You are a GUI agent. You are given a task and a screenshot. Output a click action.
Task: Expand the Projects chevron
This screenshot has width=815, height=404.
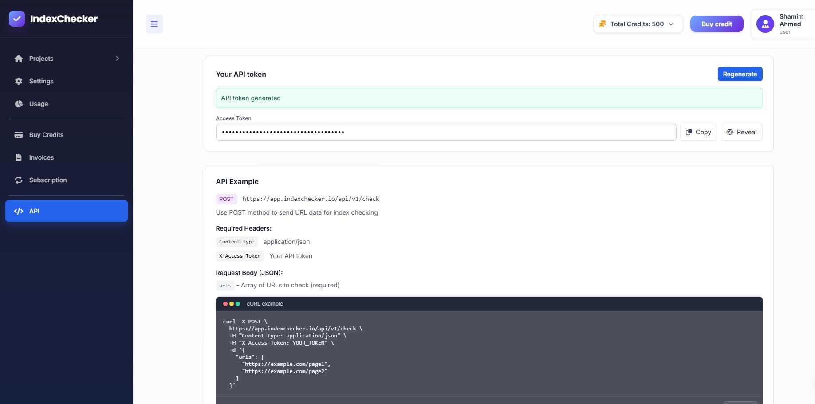(117, 58)
